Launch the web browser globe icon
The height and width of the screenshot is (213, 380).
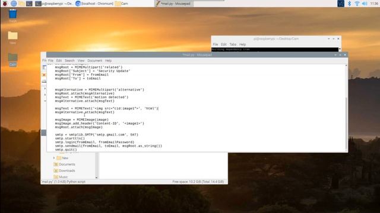pyautogui.click(x=14, y=4)
